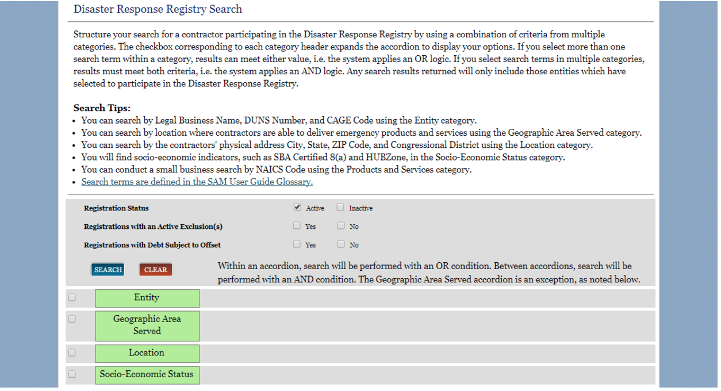Image resolution: width=721 pixels, height=391 pixels.
Task: Uncheck the Active registration status checkbox
Action: pos(297,207)
